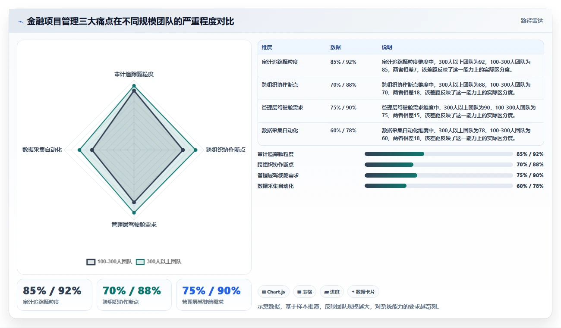Click the radar axis label 管理层驾驶舱需求
Screen dimensions: 561x328
click(134, 225)
